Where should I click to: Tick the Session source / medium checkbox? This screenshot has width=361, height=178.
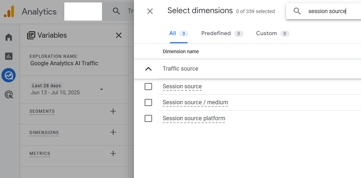tap(149, 102)
